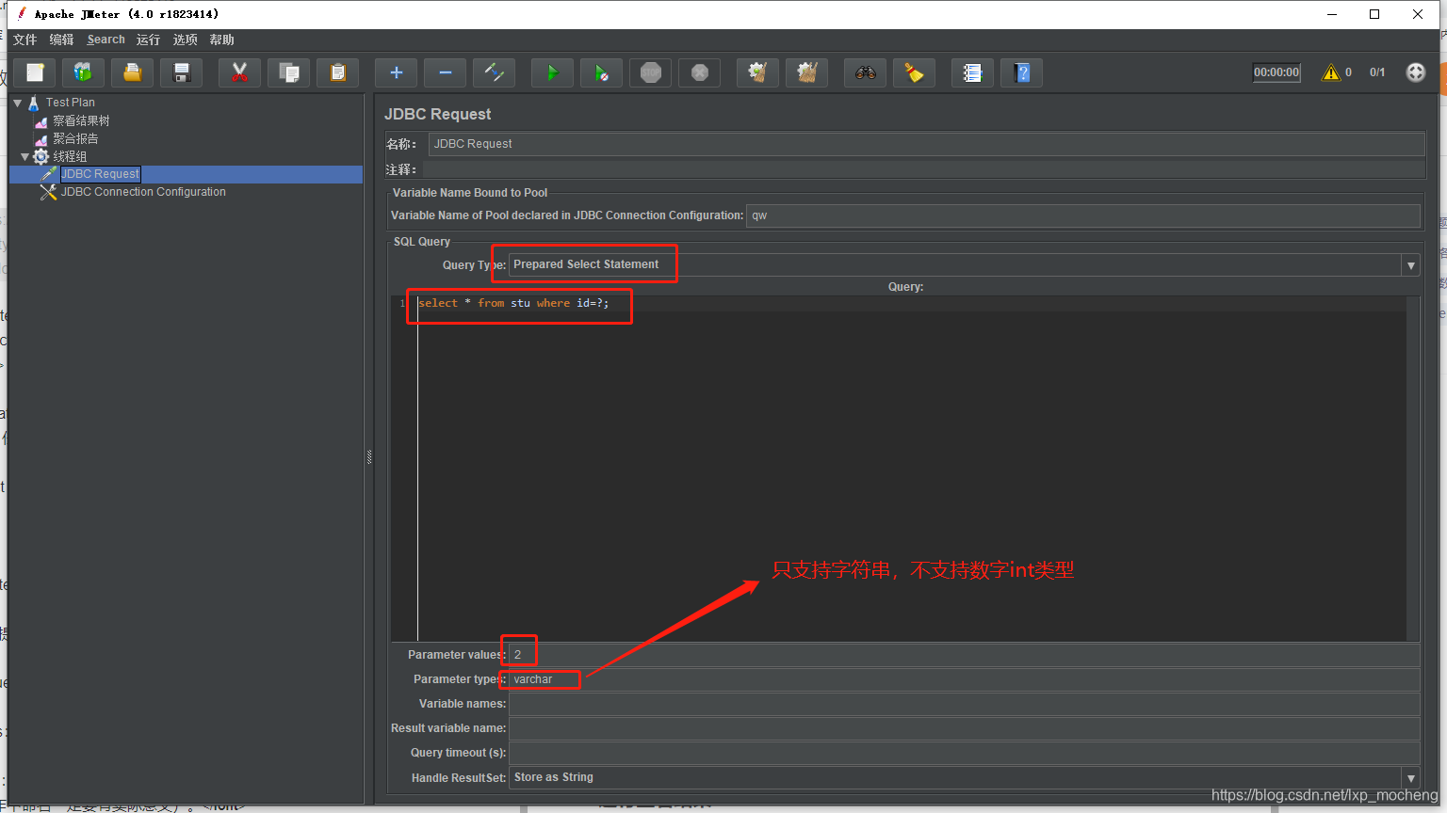
Task: Open the Templates icon
Action: (84, 72)
